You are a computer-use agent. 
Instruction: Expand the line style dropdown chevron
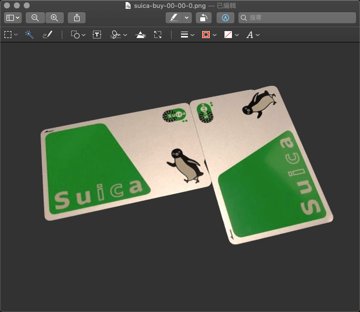click(192, 35)
